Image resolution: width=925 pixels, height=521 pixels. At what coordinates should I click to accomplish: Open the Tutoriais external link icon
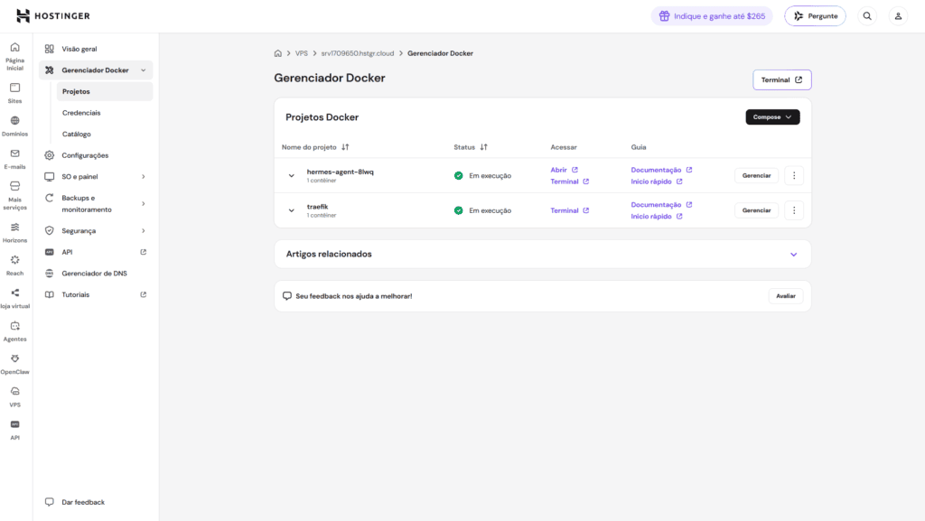tap(144, 294)
